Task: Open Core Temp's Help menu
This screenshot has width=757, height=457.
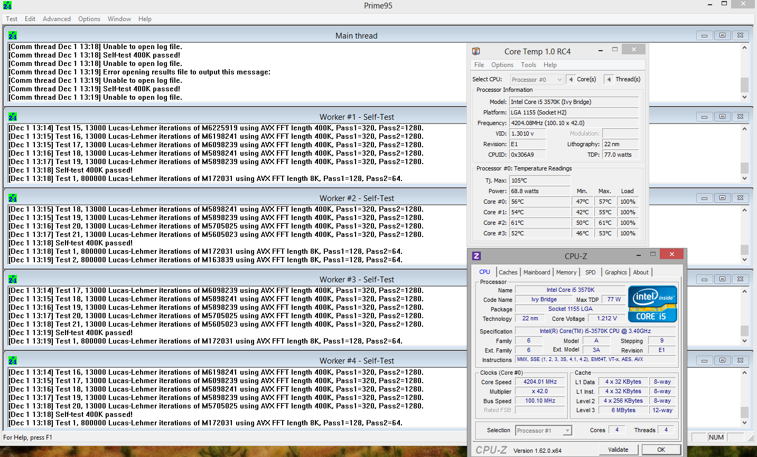Action: click(x=550, y=65)
